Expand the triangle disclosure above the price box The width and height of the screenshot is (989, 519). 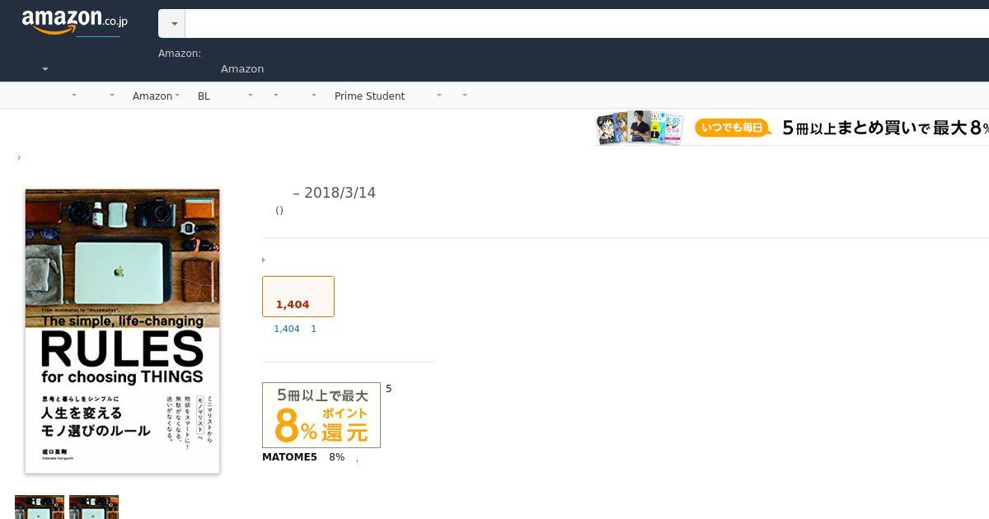[x=264, y=260]
